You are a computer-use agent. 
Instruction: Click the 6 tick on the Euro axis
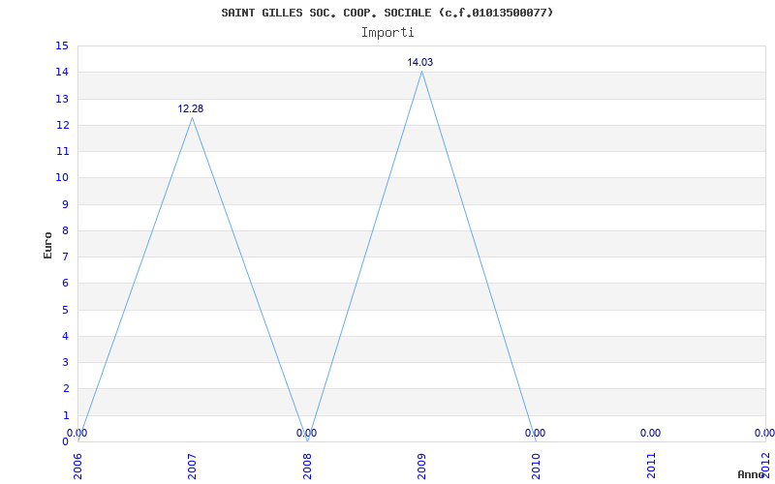[65, 284]
